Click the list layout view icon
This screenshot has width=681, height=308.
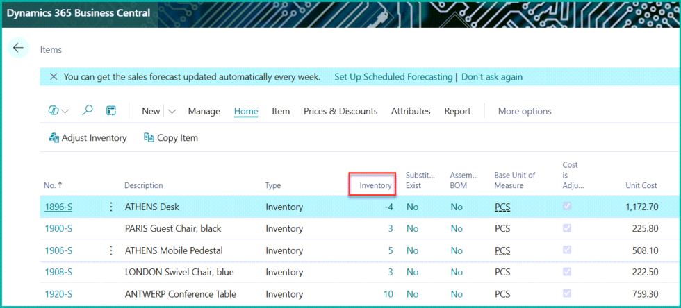point(110,111)
